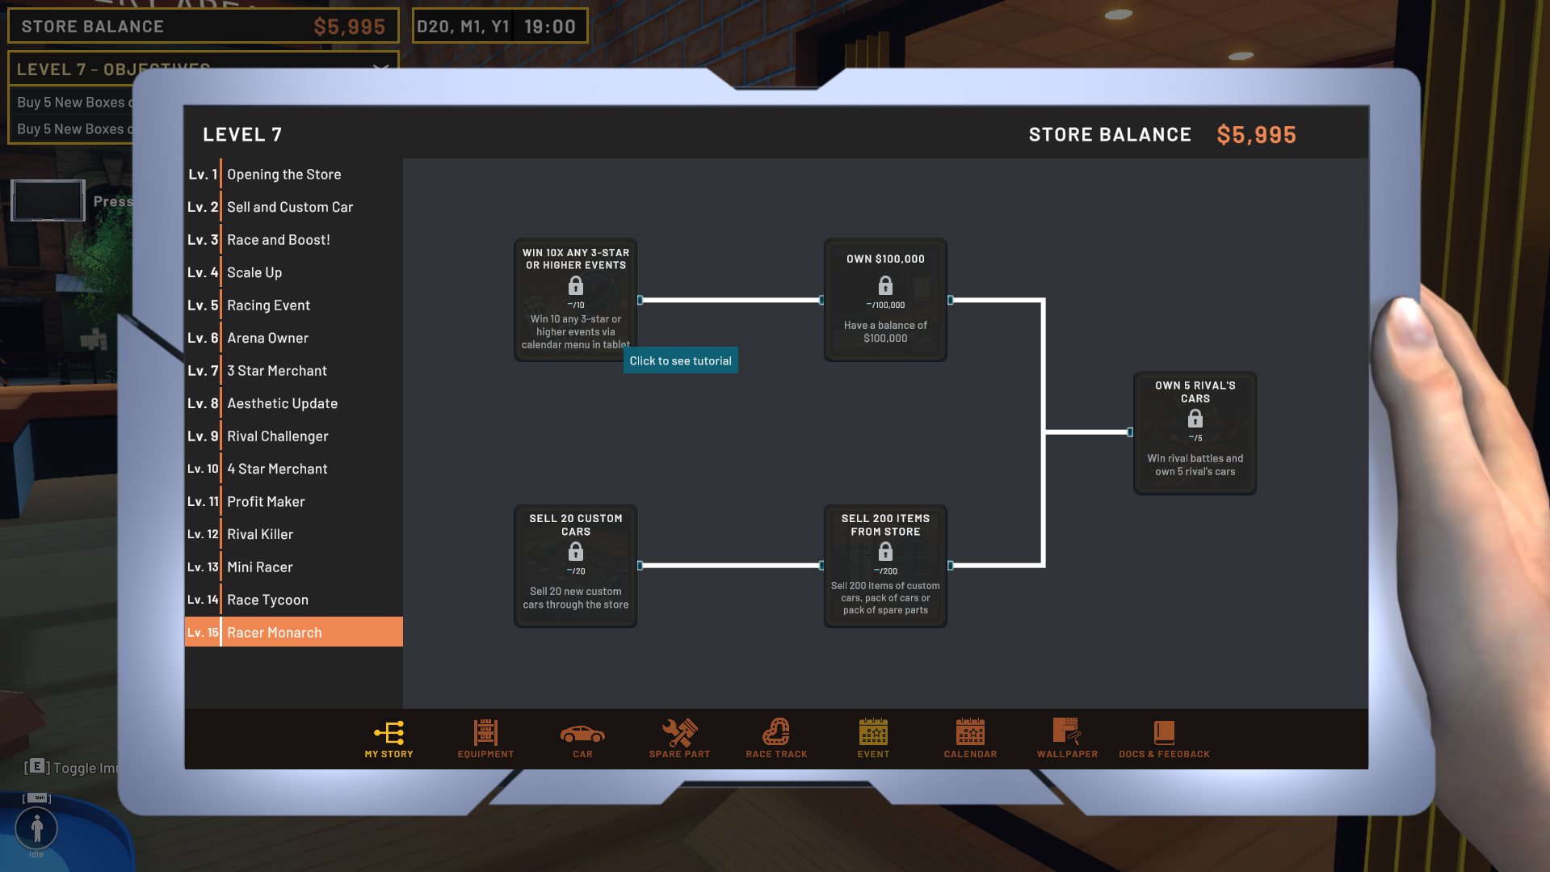Open the Calendar icon
The image size is (1550, 872).
coord(970,732)
